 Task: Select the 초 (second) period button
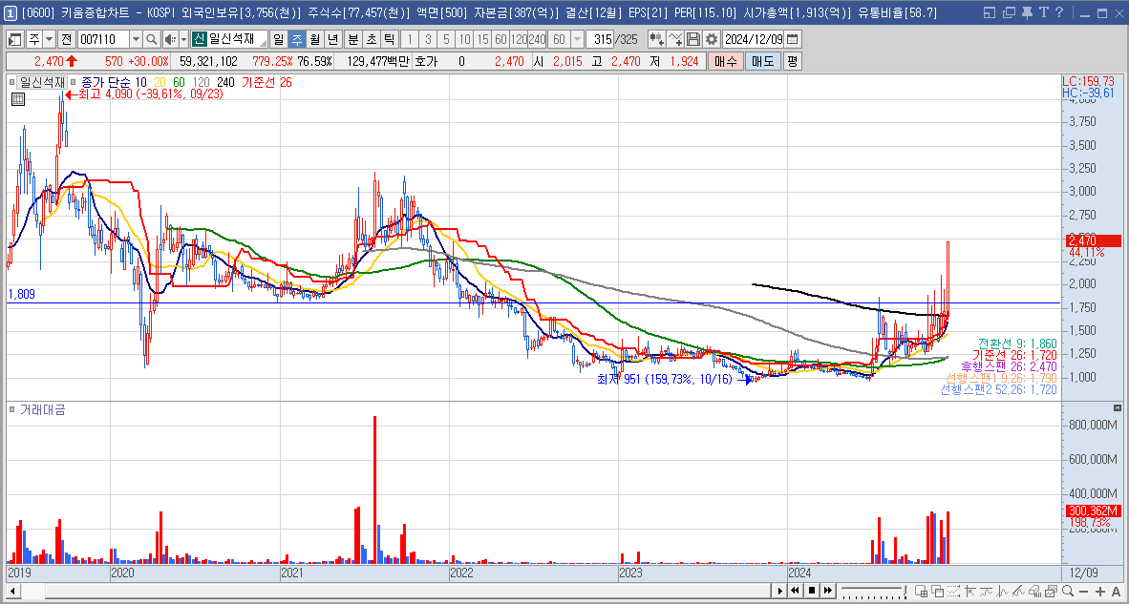371,39
